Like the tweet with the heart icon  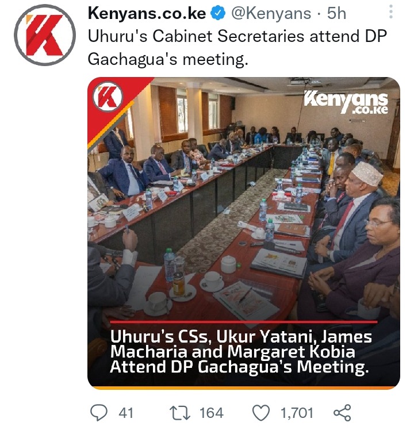[x=261, y=413]
